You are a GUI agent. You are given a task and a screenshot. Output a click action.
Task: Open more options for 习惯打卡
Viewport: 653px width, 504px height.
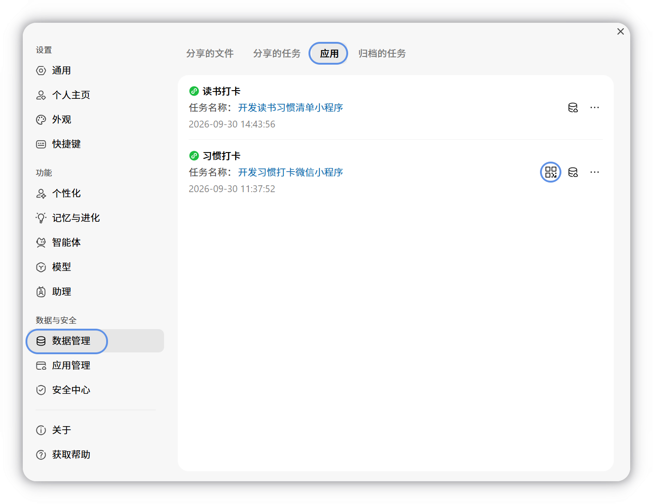pyautogui.click(x=595, y=172)
